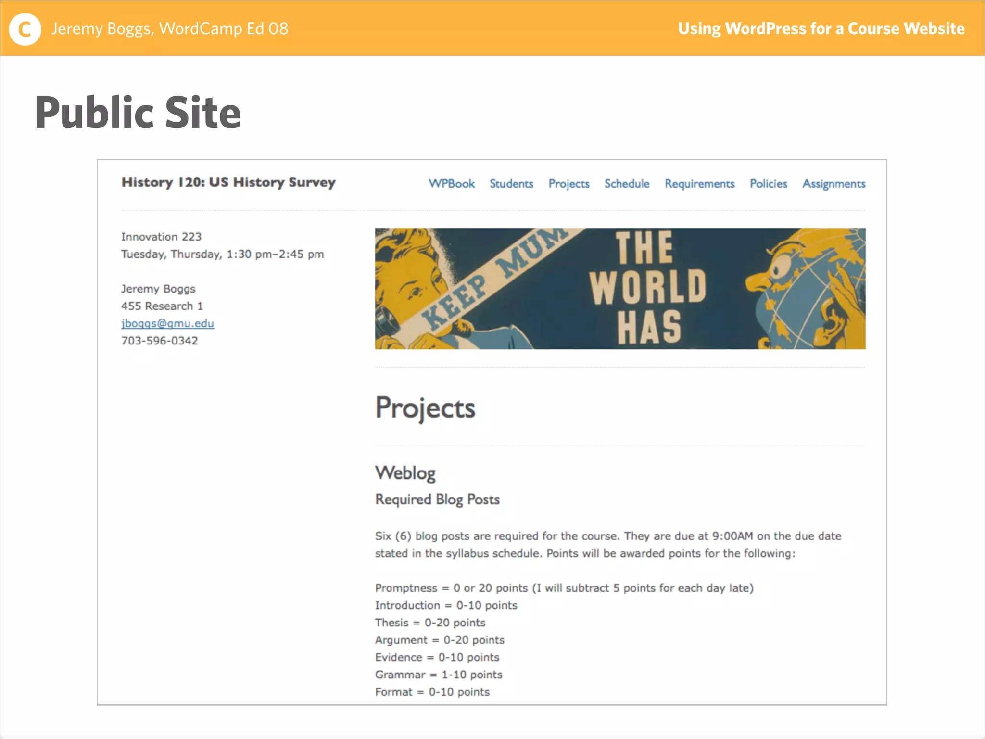Click the Public Site slide title
The height and width of the screenshot is (739, 985).
pyautogui.click(x=138, y=113)
